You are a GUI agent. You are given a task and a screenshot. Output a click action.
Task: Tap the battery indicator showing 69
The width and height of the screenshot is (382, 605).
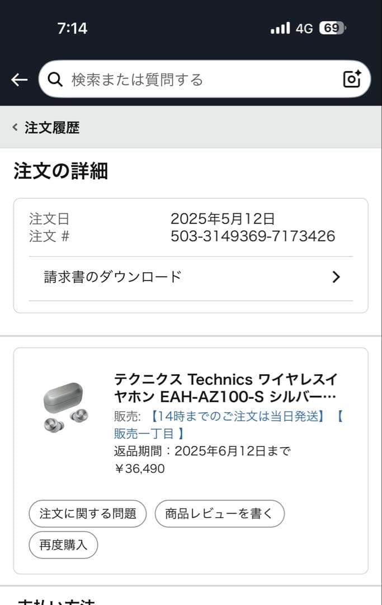[x=332, y=27]
